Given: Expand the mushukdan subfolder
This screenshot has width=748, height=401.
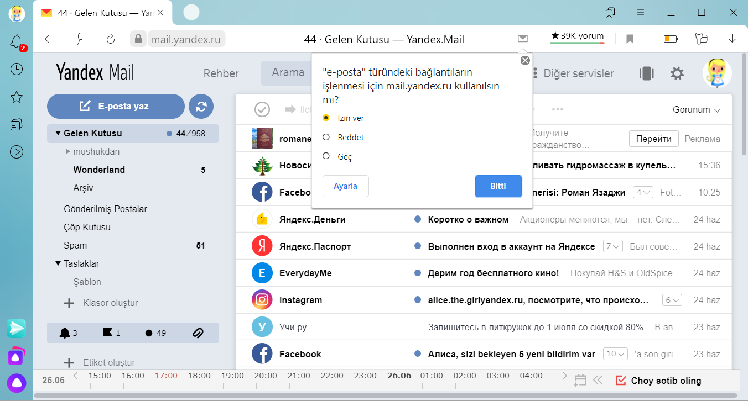Looking at the screenshot, I should [x=68, y=151].
